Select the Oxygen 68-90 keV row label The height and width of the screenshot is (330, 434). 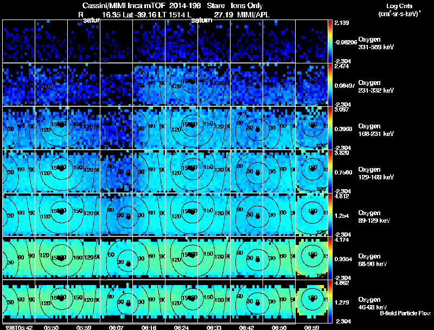click(x=373, y=260)
